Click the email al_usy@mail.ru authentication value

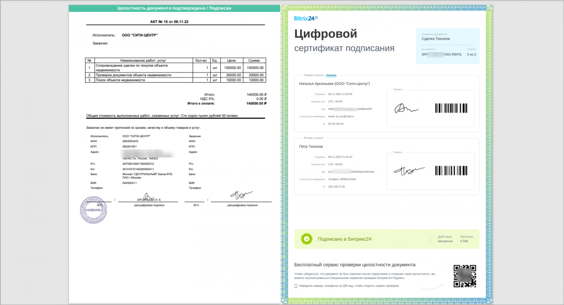click(341, 116)
